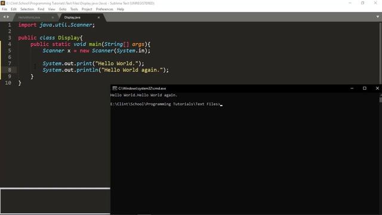Click the class name Display on line 3
Image resolution: width=382 pixels, height=215 pixels.
(69, 38)
